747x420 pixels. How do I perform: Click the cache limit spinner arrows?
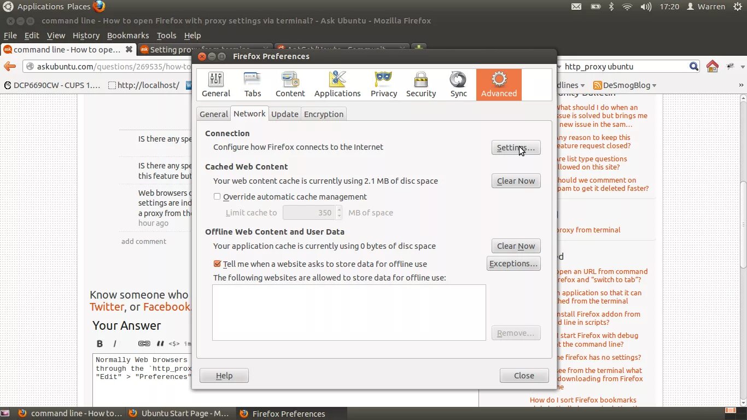[x=339, y=212]
